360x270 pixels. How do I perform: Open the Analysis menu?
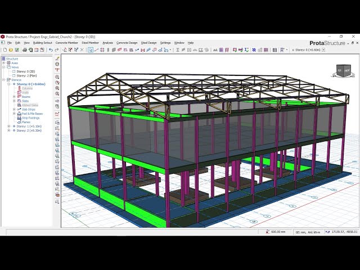pyautogui.click(x=107, y=43)
